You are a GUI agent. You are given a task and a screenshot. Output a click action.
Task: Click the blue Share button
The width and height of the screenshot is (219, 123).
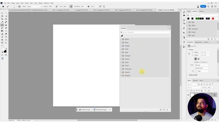[203, 6]
